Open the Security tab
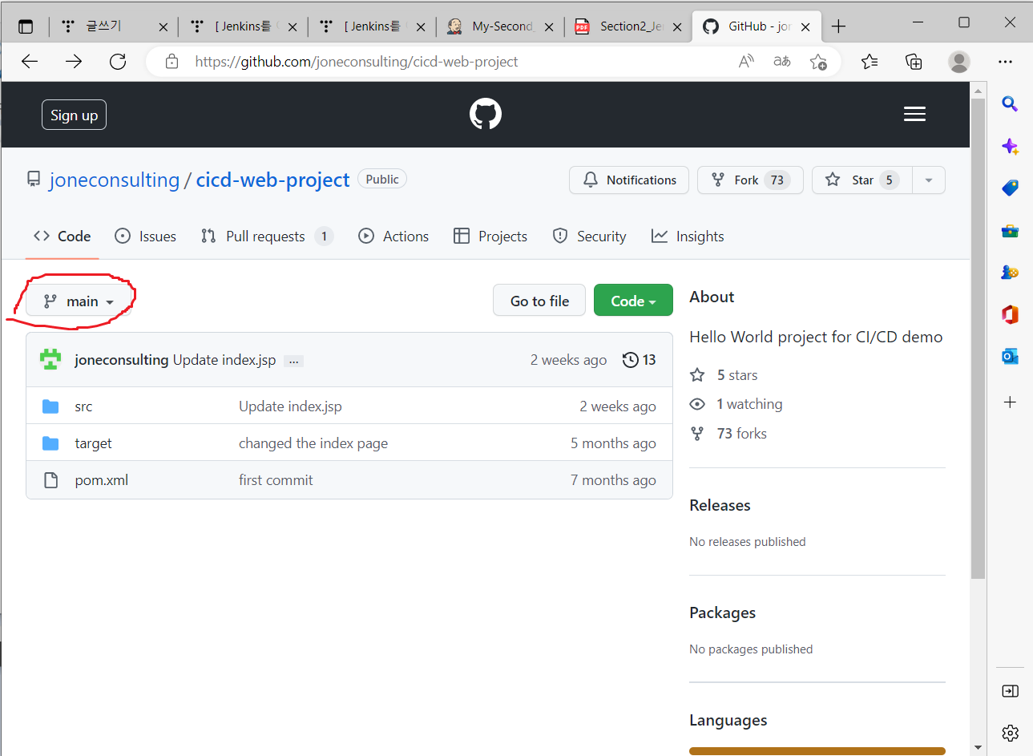Image resolution: width=1033 pixels, height=756 pixels. [x=589, y=237]
